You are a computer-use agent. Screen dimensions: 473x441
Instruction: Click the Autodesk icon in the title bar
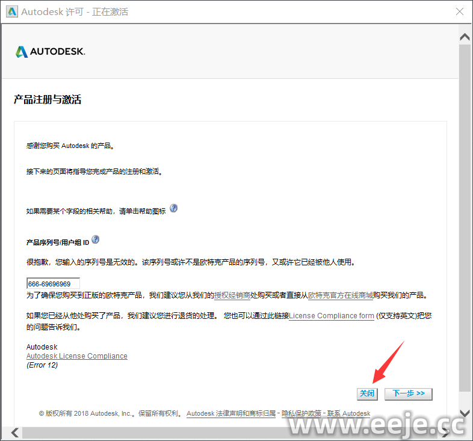(12, 11)
